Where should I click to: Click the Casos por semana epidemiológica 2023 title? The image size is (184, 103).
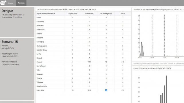pyautogui.click(x=152, y=68)
